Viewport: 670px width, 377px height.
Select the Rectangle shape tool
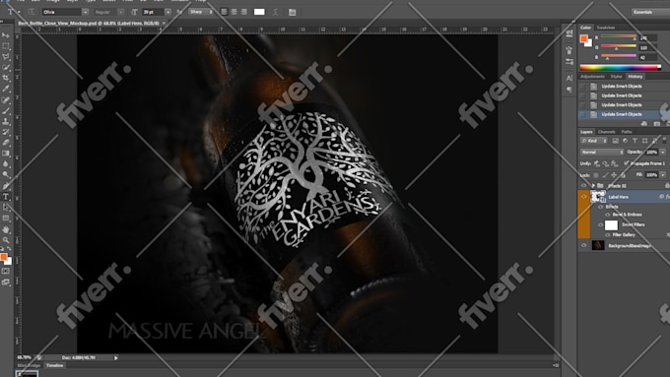6,219
